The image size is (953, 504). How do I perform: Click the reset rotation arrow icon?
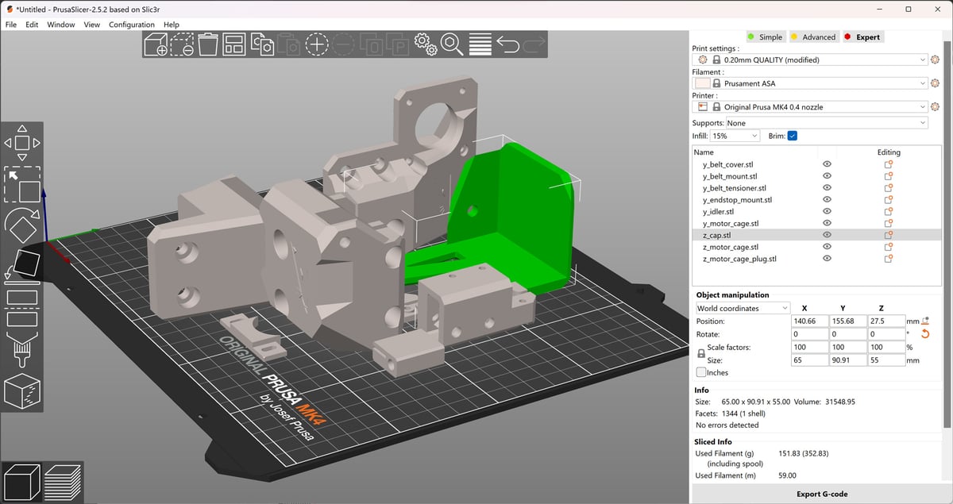pyautogui.click(x=924, y=334)
